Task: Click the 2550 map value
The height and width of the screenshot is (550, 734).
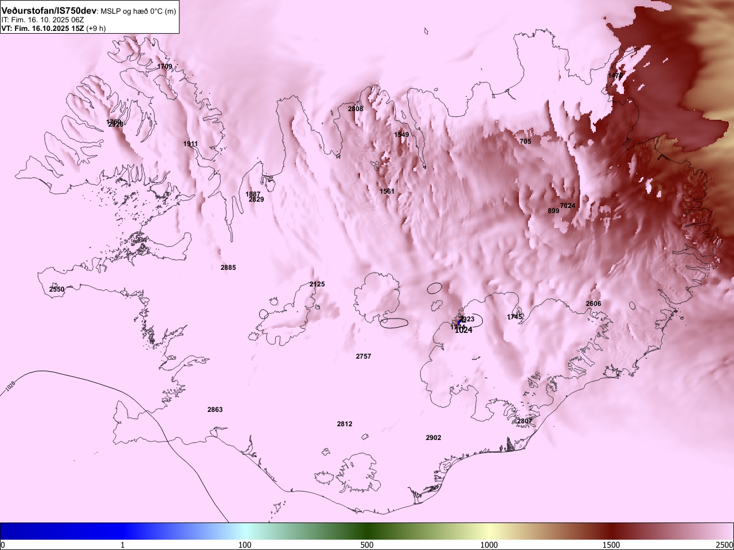Action: coord(57,289)
